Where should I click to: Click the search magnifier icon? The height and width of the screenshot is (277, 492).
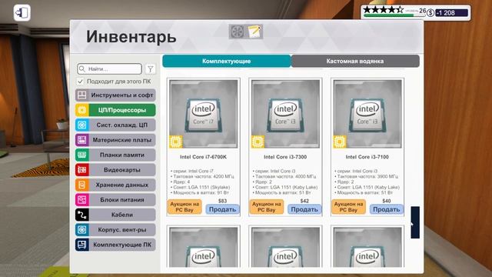(x=82, y=68)
